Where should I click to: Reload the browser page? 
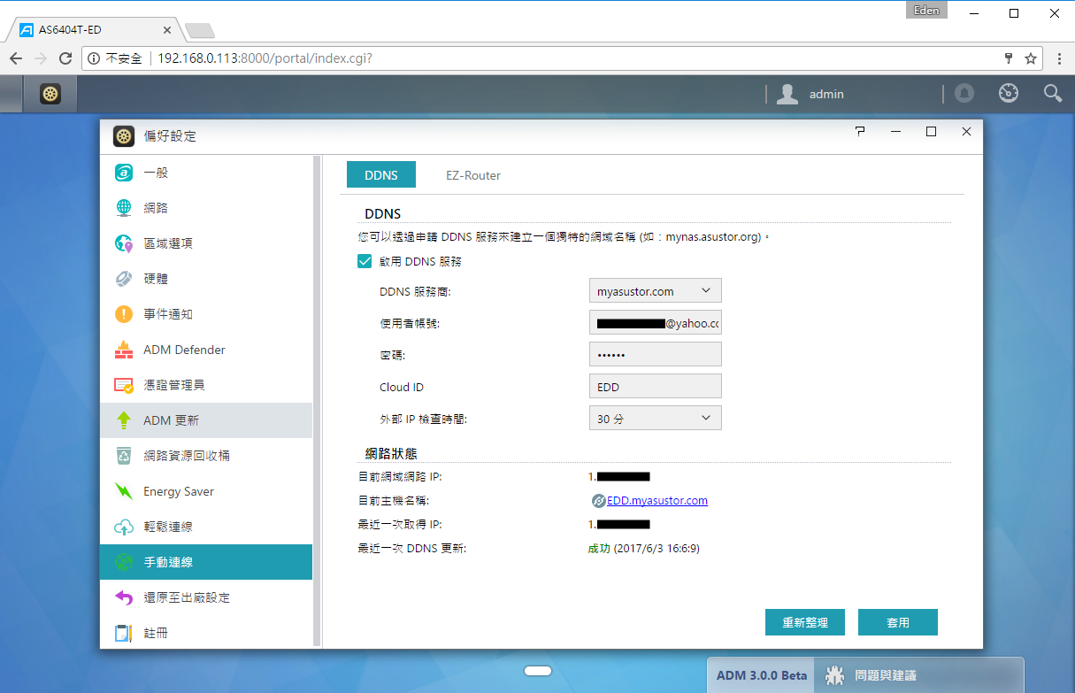click(x=65, y=58)
